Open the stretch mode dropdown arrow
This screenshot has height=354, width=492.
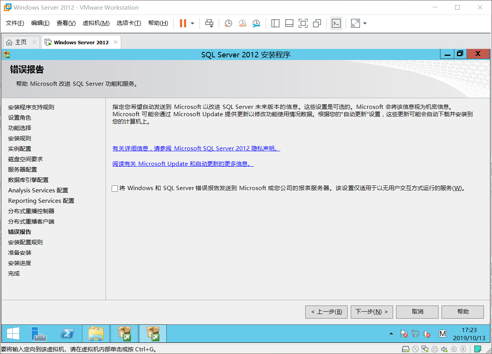click(364, 23)
